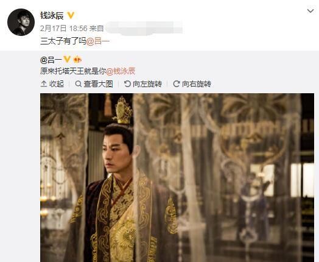Open the post options chevron menu
This screenshot has height=262, width=319.
pos(310,11)
